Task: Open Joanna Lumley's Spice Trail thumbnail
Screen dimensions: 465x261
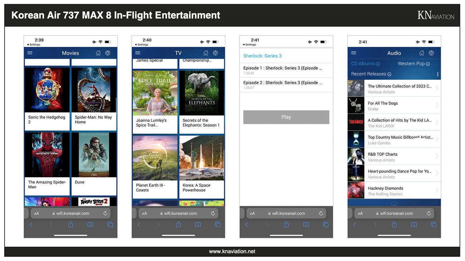Action: pyautogui.click(x=155, y=93)
